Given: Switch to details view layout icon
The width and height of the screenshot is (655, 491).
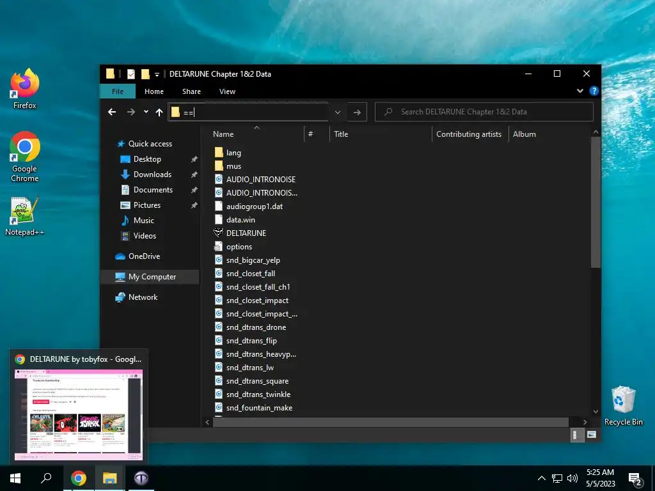Looking at the screenshot, I should click(576, 435).
